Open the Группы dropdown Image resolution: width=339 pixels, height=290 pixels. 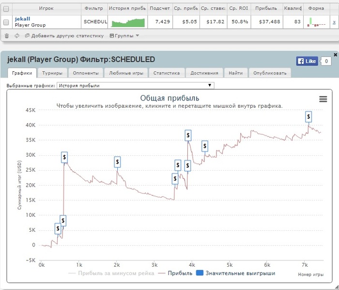tap(124, 36)
